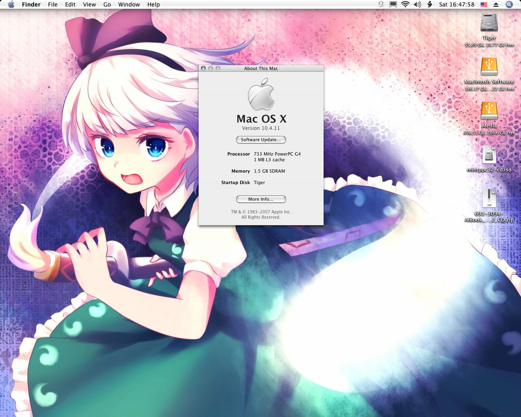Select the Media USB drive icon

click(x=489, y=111)
